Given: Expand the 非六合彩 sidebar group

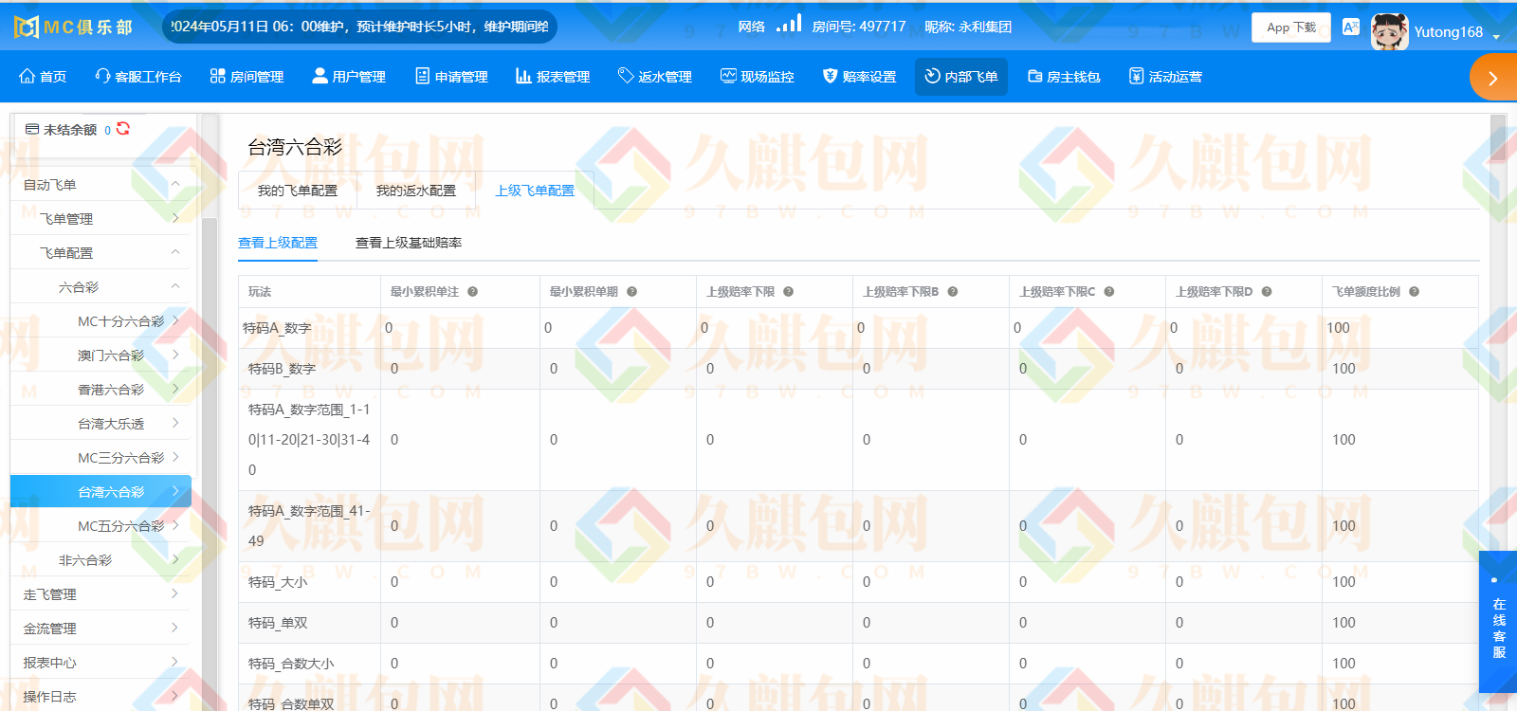Looking at the screenshot, I should [101, 560].
